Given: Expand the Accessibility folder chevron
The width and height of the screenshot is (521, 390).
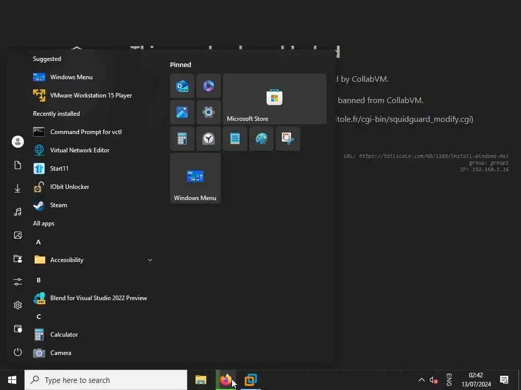Looking at the screenshot, I should (150, 260).
